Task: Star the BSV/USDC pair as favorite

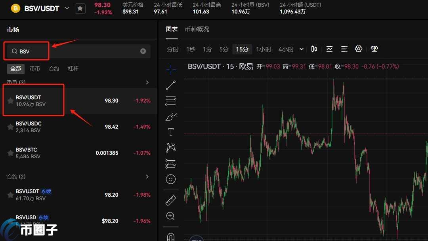Action: pyautogui.click(x=10, y=127)
